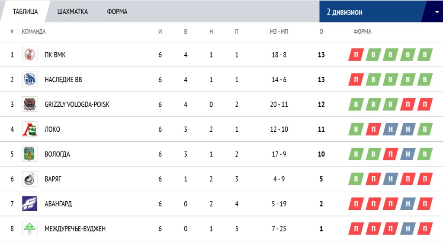Click the Grizzly Vologda-Poisk bear logo
Viewport: 443px width, 241px height.
[30, 104]
